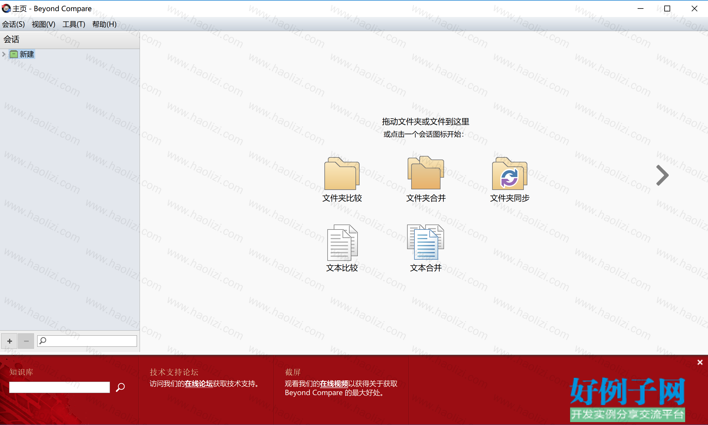The height and width of the screenshot is (425, 708).
Task: Open the 视图(V) menu
Action: coord(44,24)
